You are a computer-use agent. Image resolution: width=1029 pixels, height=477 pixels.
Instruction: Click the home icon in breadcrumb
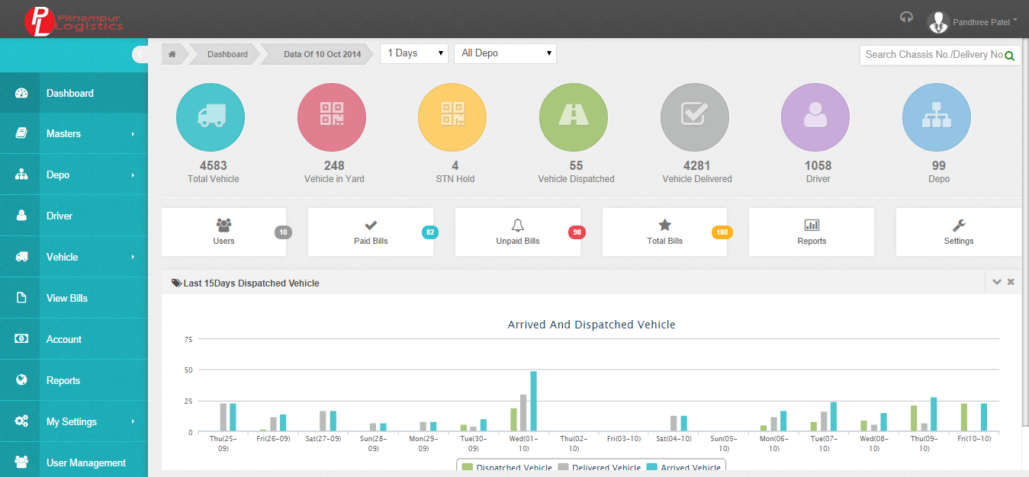[x=172, y=54]
